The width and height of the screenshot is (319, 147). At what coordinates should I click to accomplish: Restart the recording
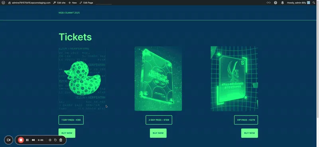coord(55,140)
